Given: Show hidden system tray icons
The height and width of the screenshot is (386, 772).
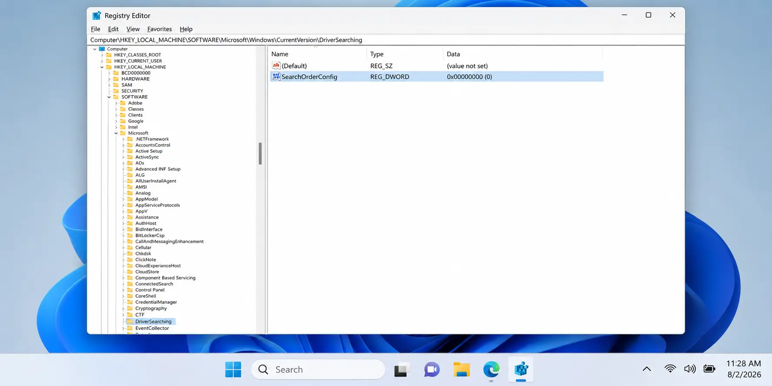Looking at the screenshot, I should pos(647,369).
